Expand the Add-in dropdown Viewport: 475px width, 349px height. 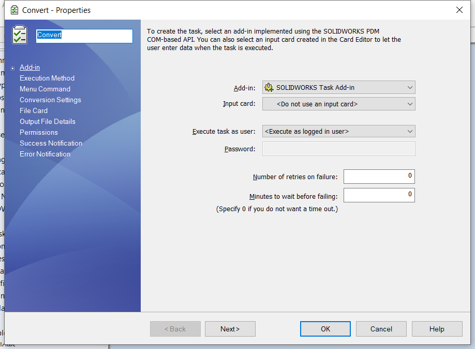[339, 88]
